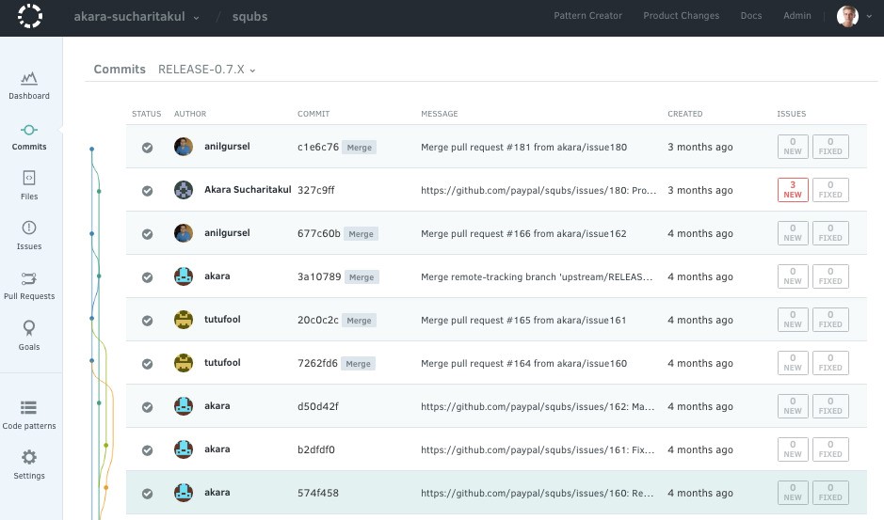Open commit d50d42f hash link
Image resolution: width=884 pixels, height=520 pixels.
(x=317, y=407)
